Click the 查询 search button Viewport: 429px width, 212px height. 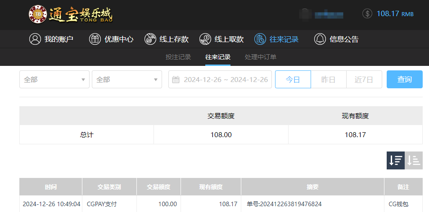coord(405,79)
